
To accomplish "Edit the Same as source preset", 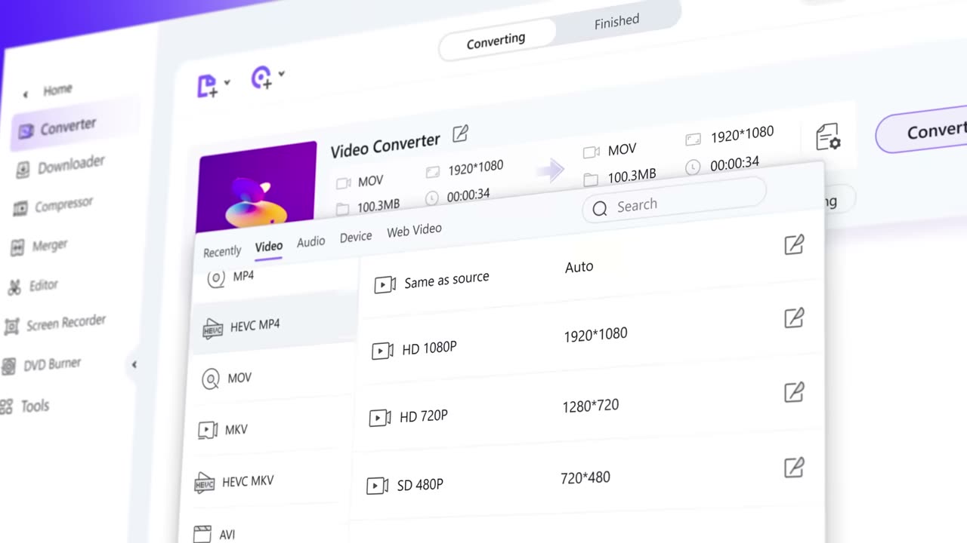I will pyautogui.click(x=793, y=244).
